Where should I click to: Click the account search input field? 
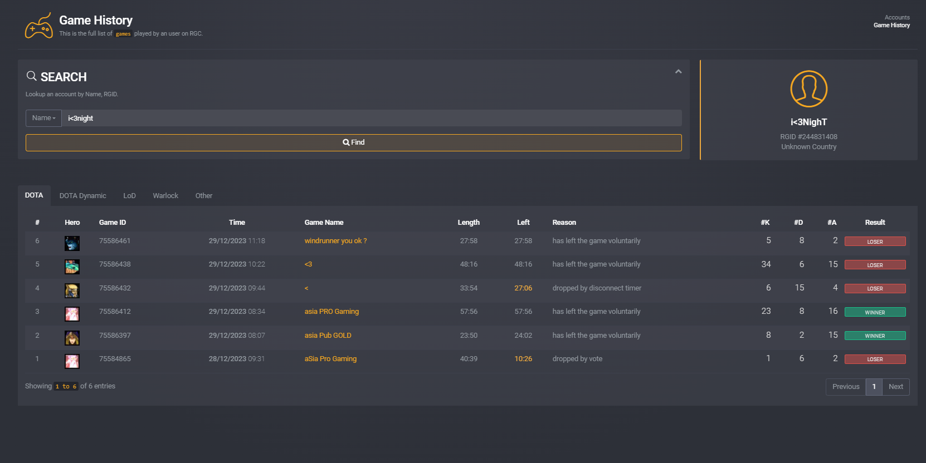(372, 118)
